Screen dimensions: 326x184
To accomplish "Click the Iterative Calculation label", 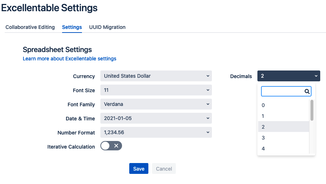I will [x=71, y=147].
